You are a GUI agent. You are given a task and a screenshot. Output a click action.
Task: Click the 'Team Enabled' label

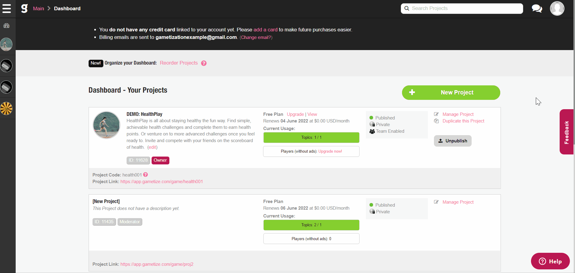(x=390, y=131)
